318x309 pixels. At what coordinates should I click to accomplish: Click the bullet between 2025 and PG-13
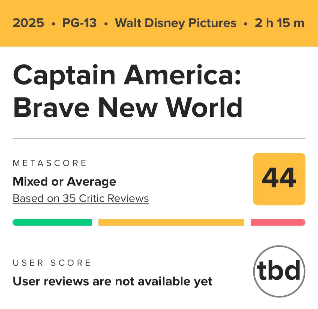click(53, 24)
